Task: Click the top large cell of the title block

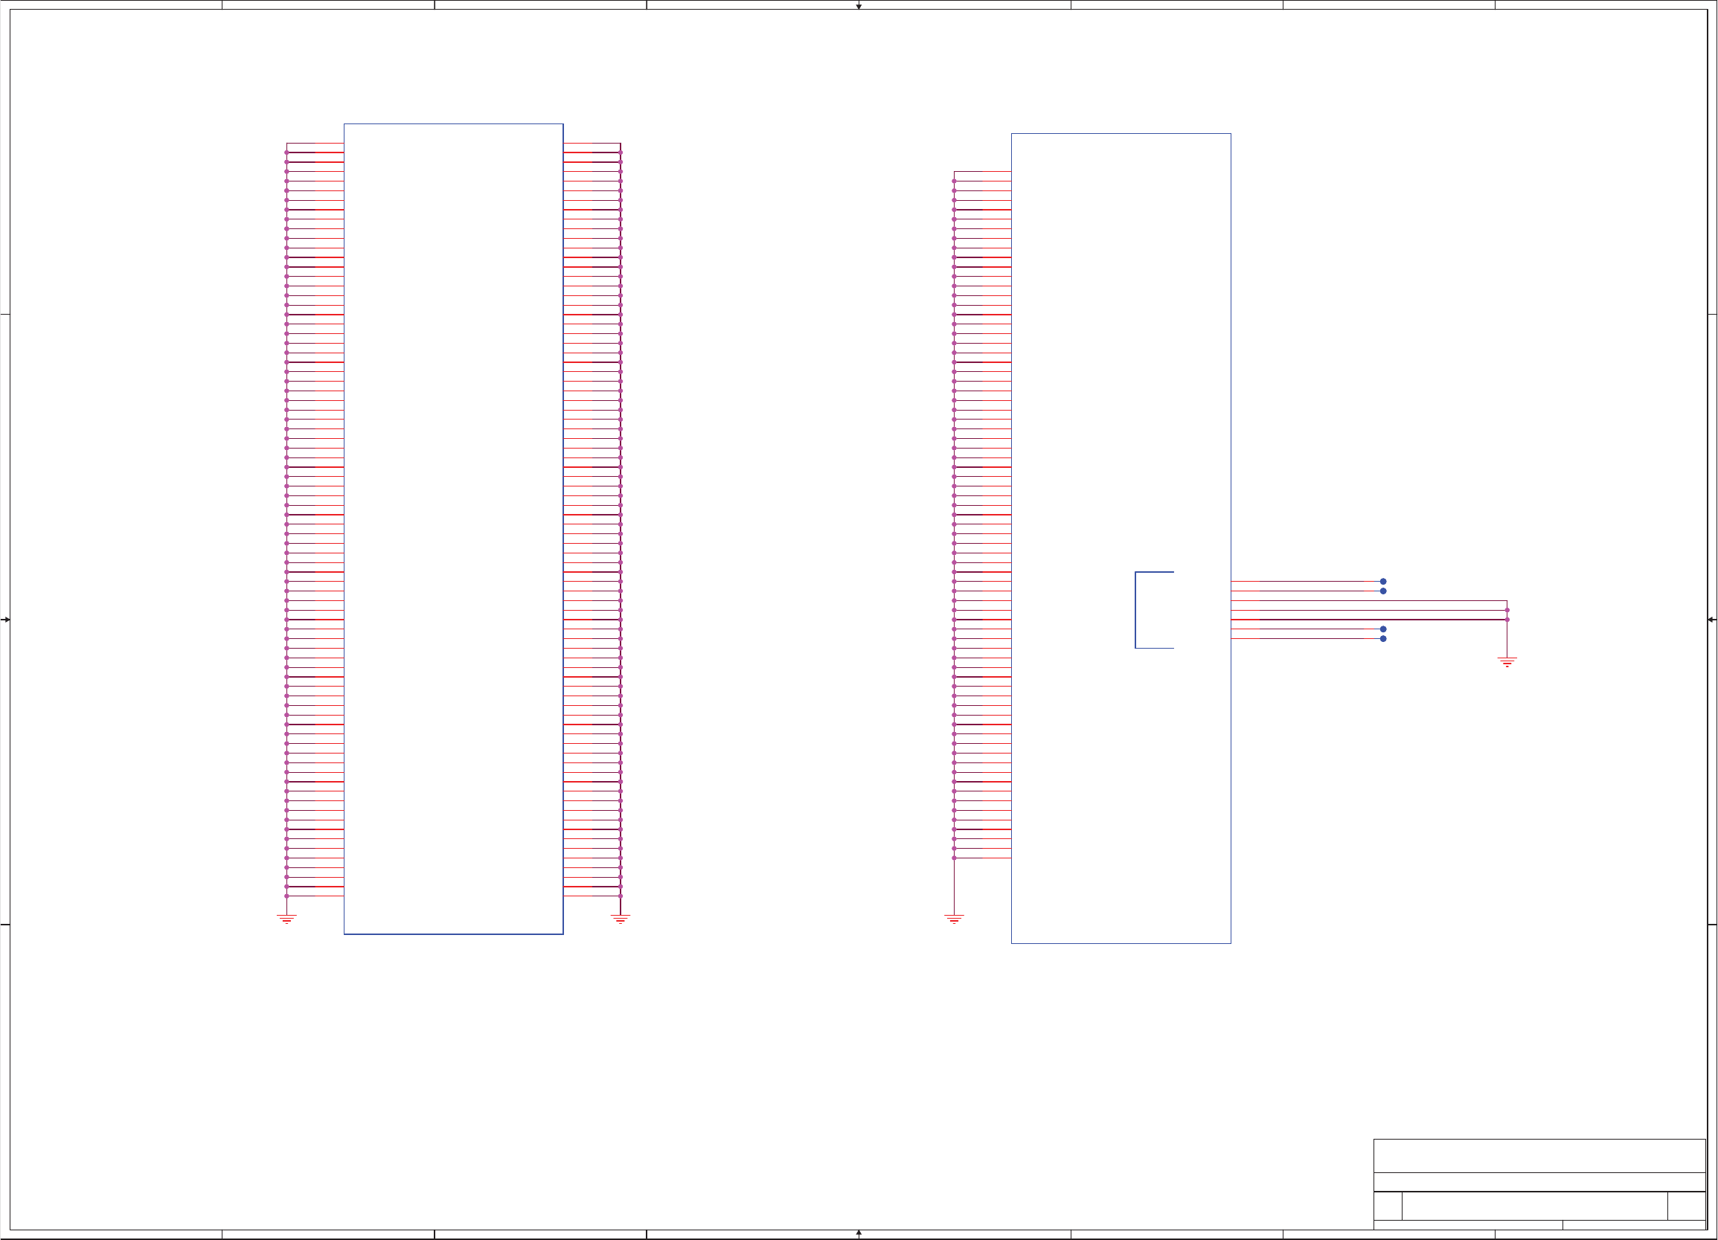Action: [1539, 1156]
